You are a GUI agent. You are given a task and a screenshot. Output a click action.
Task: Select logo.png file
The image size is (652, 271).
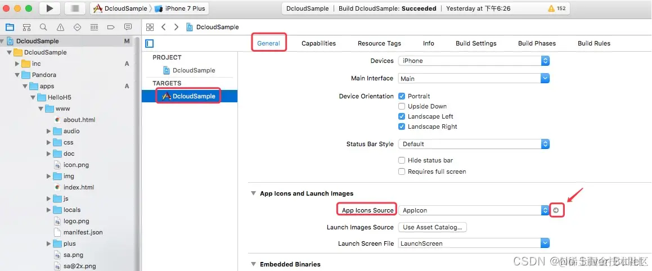click(72, 221)
